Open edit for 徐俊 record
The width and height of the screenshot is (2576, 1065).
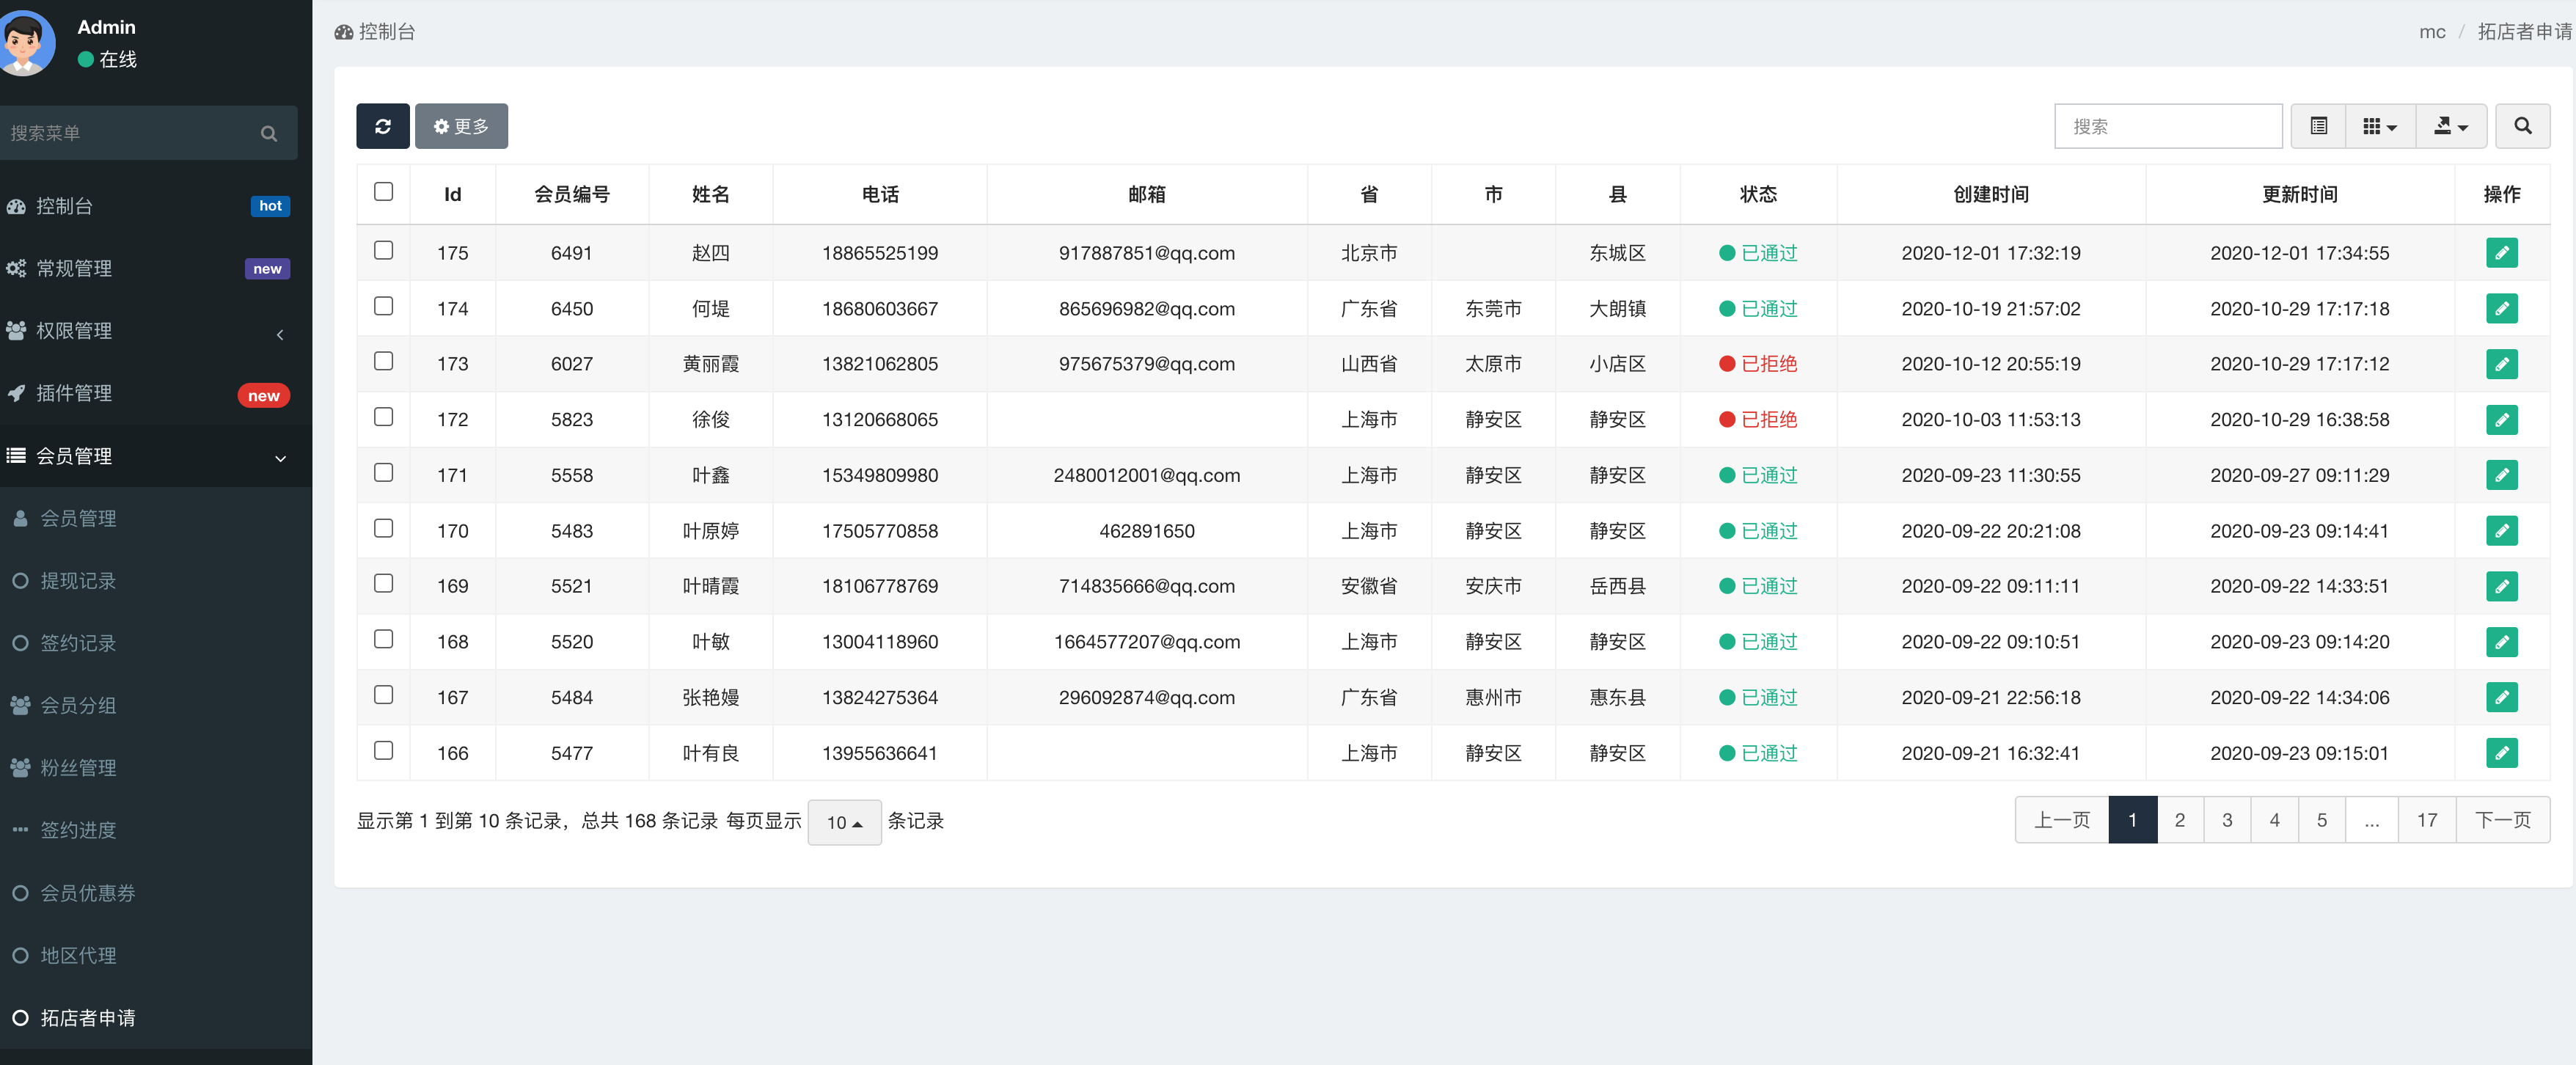[x=2501, y=420]
